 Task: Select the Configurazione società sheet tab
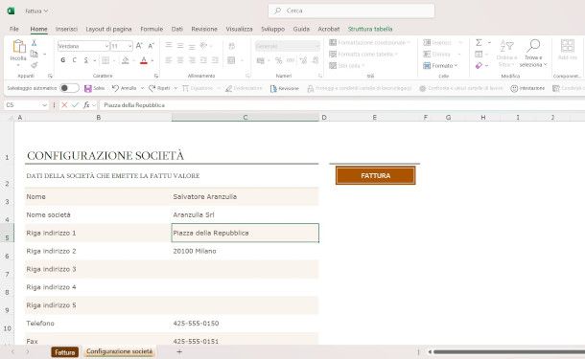[119, 351]
